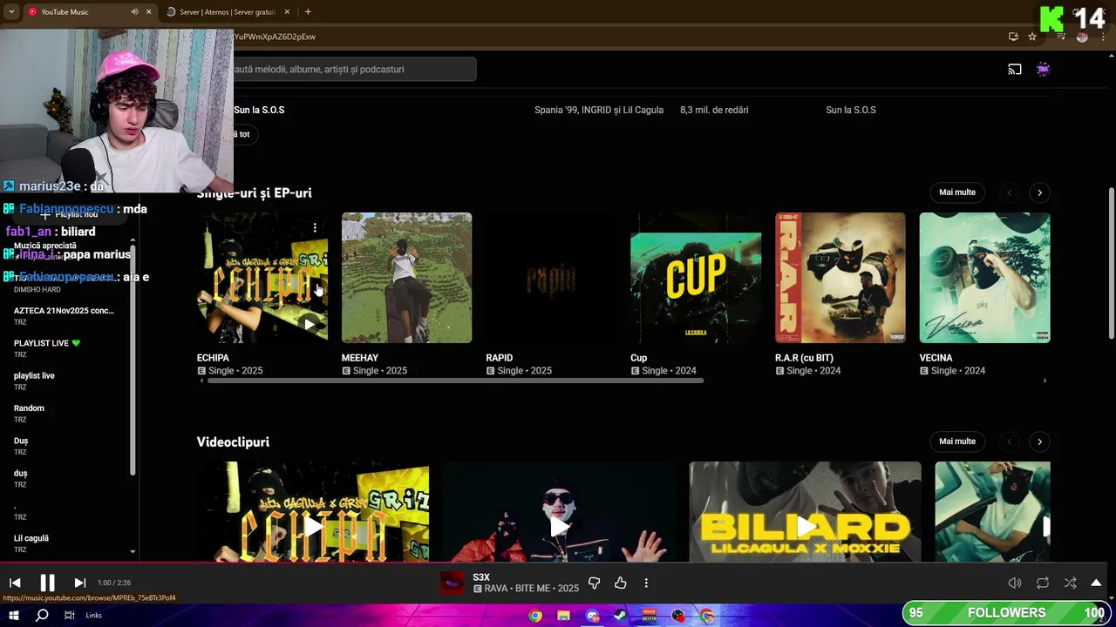Dislike the song S3X
The width and height of the screenshot is (1116, 627).
click(x=594, y=583)
